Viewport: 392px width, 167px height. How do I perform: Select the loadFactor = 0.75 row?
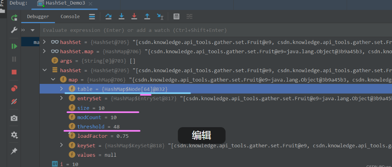coord(216,136)
